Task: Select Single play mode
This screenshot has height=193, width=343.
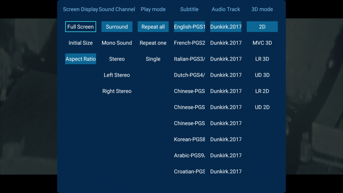Action: [x=153, y=59]
